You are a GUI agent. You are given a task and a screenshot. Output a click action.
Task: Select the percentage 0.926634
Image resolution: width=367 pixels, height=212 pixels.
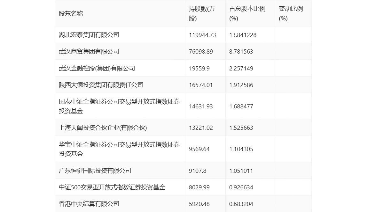[x=241, y=187]
